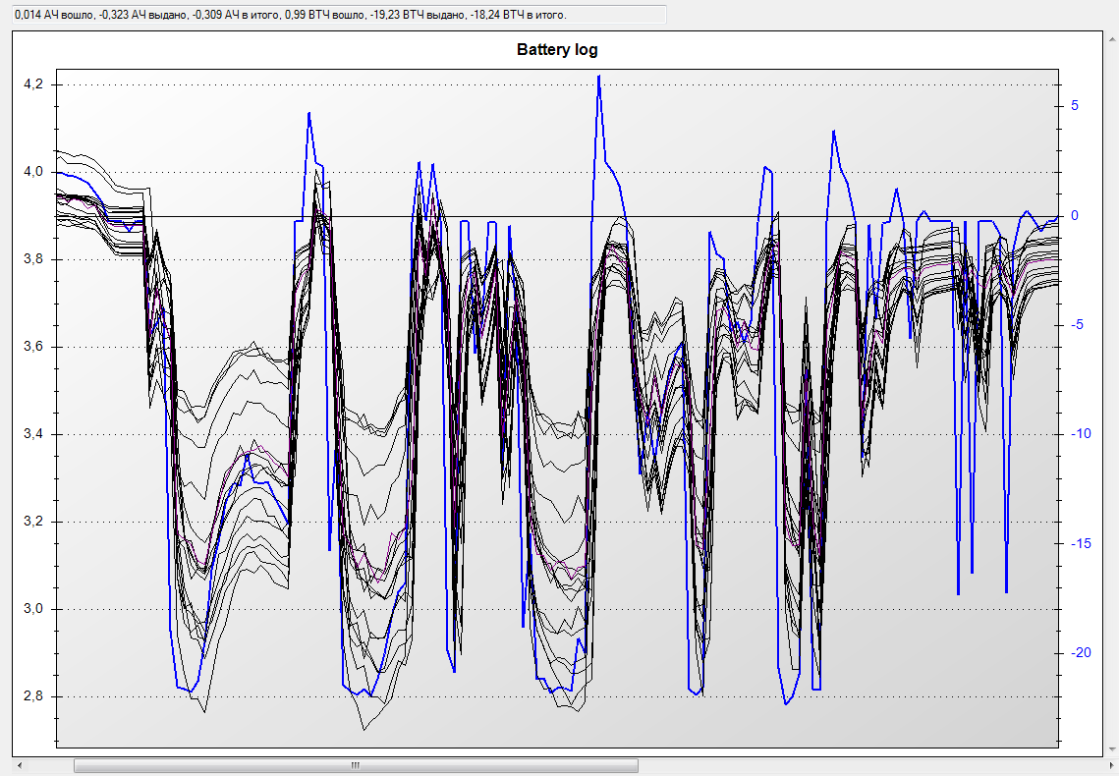
Task: Click the 3,6 voltage axis label
Action: coord(33,348)
